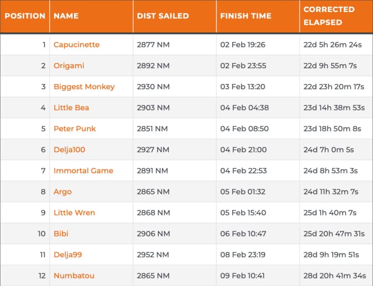Image resolution: width=373 pixels, height=286 pixels.
Task: Click the Origami boat name
Action: (69, 66)
